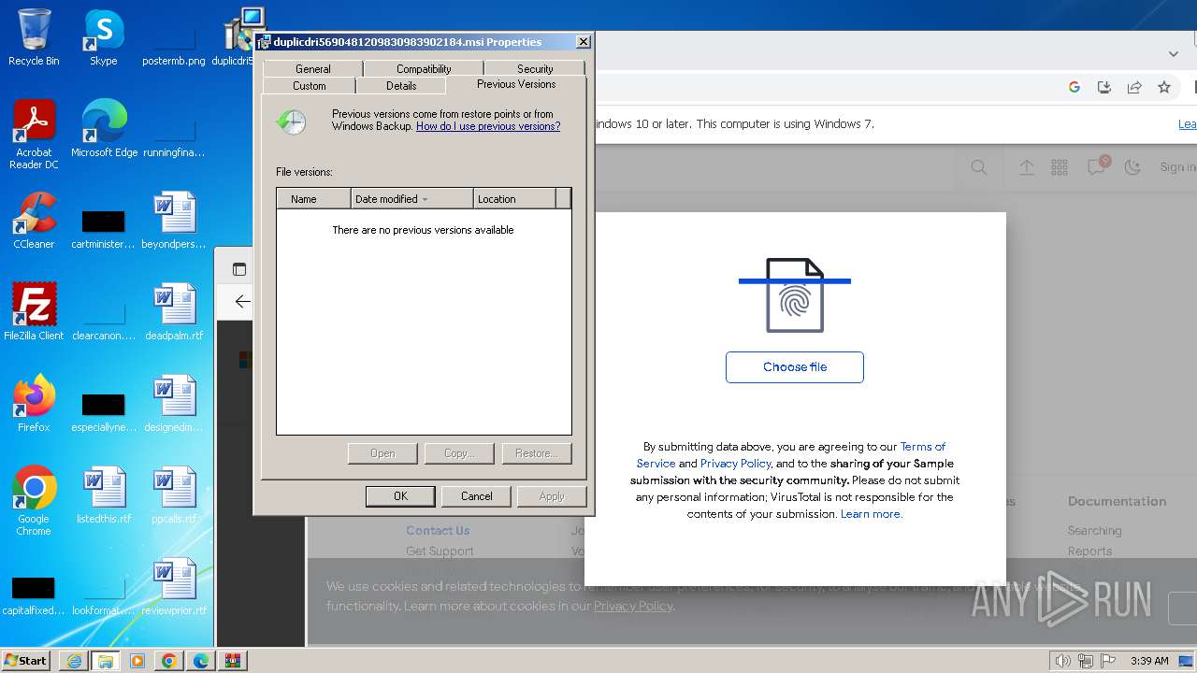Select ppcalls.rtf file on desktop
This screenshot has height=673, width=1197.
click(x=175, y=494)
